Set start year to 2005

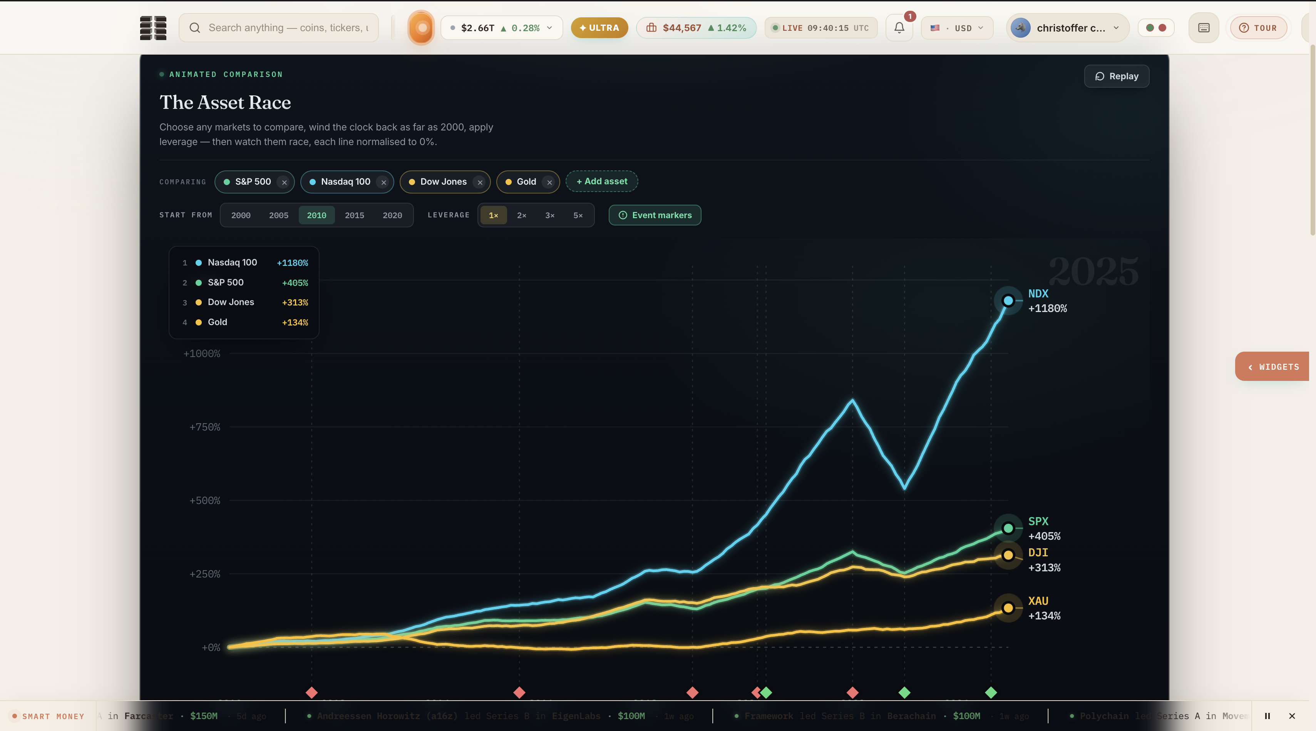pyautogui.click(x=279, y=215)
